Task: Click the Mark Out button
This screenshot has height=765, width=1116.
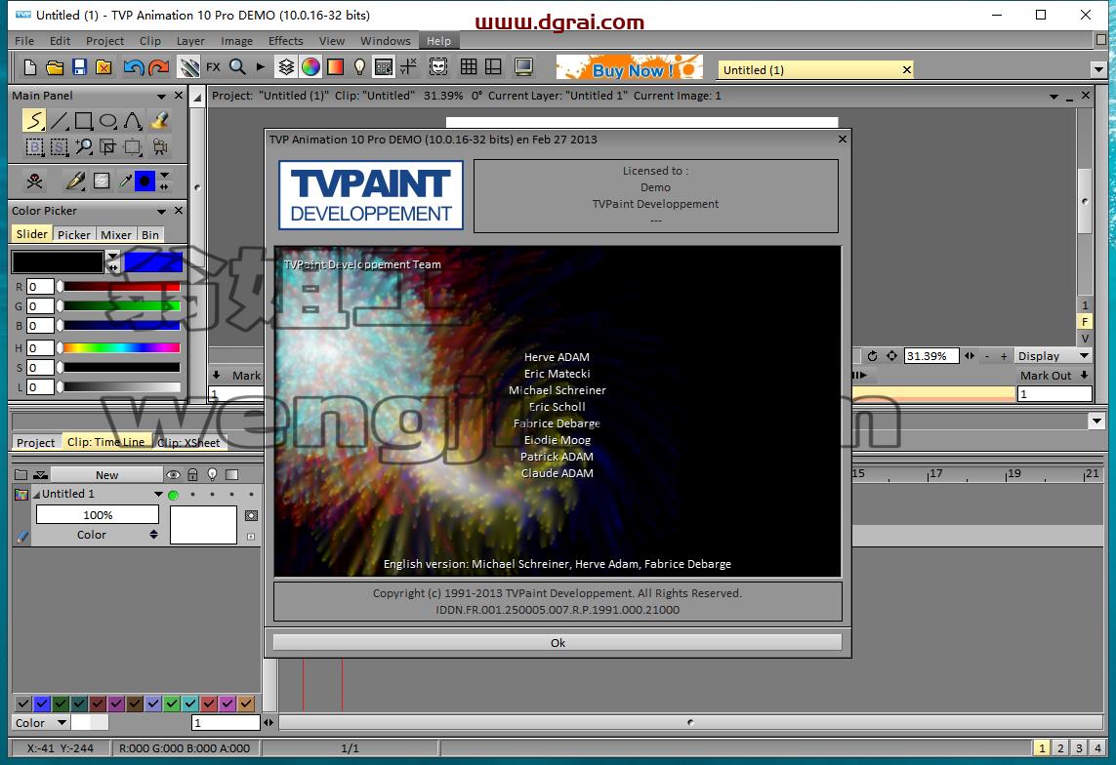Action: coord(1054,376)
